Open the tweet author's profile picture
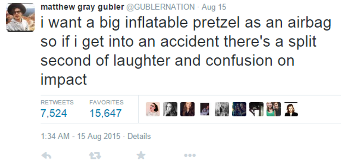 20,18
